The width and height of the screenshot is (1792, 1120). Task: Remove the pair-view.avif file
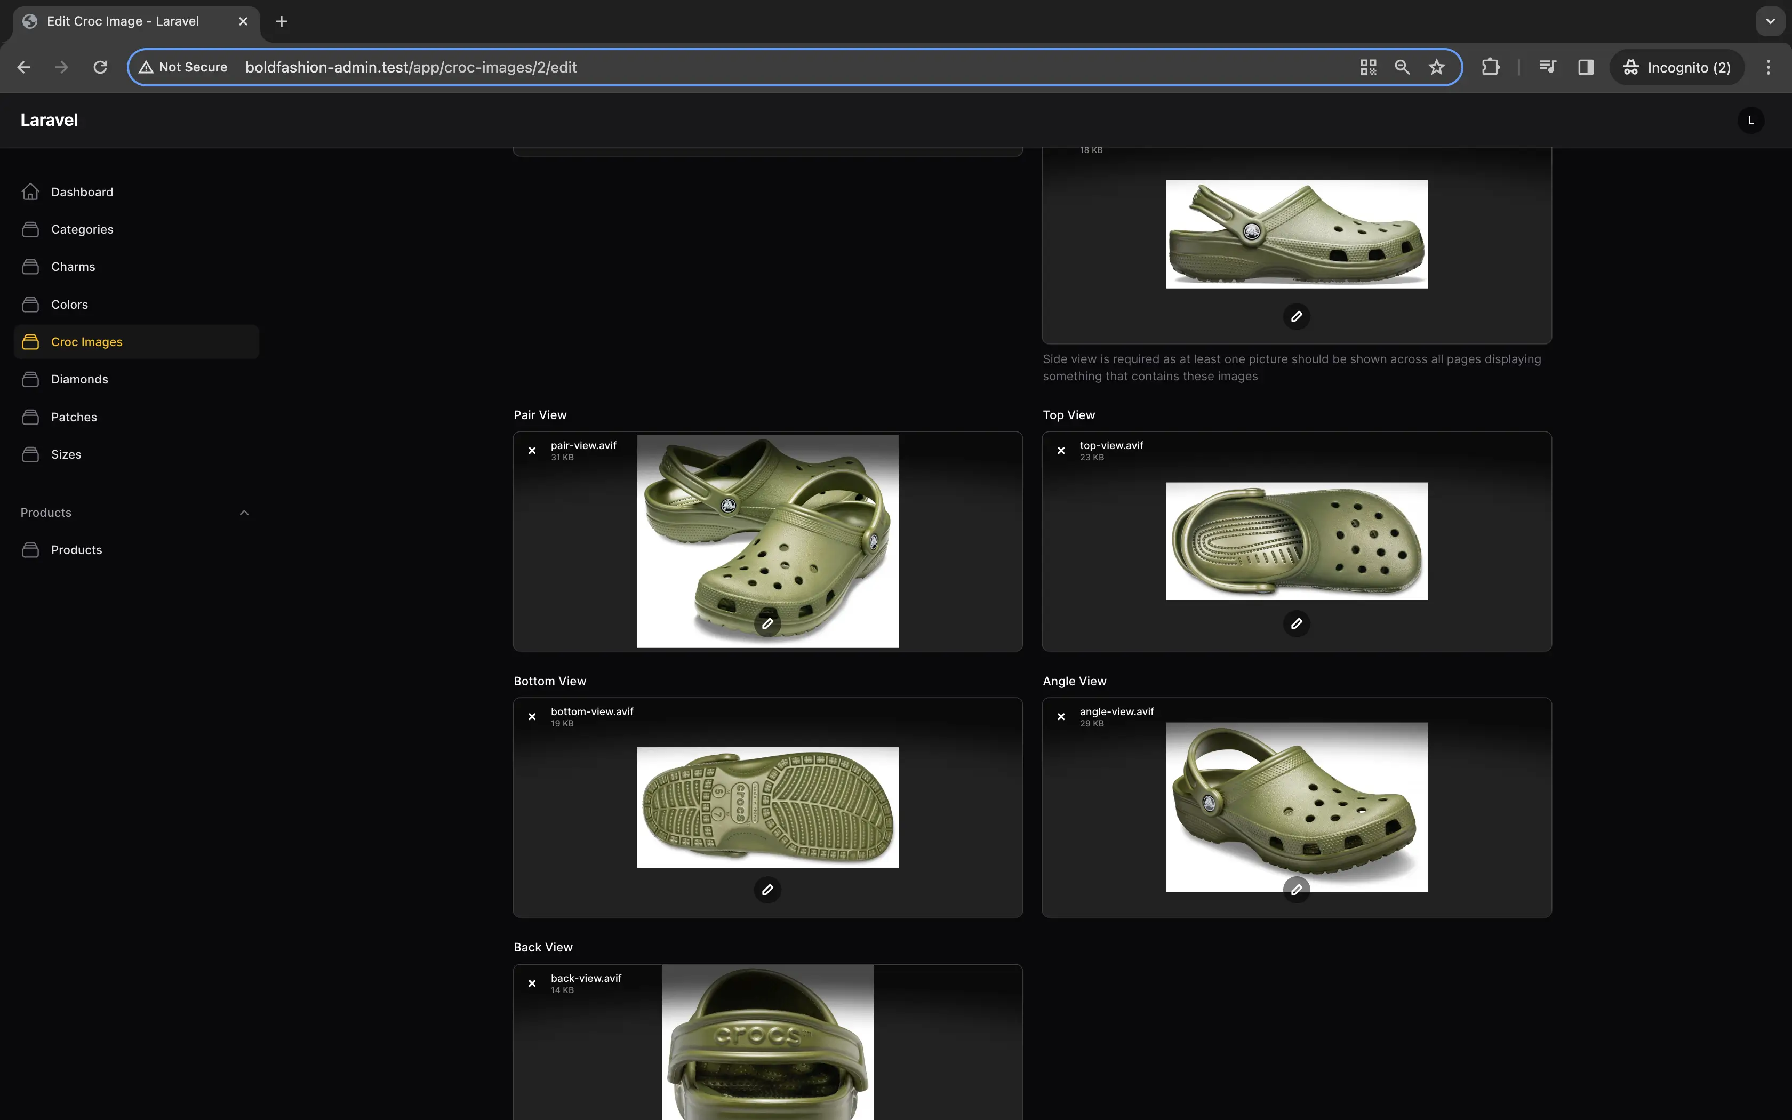click(532, 450)
